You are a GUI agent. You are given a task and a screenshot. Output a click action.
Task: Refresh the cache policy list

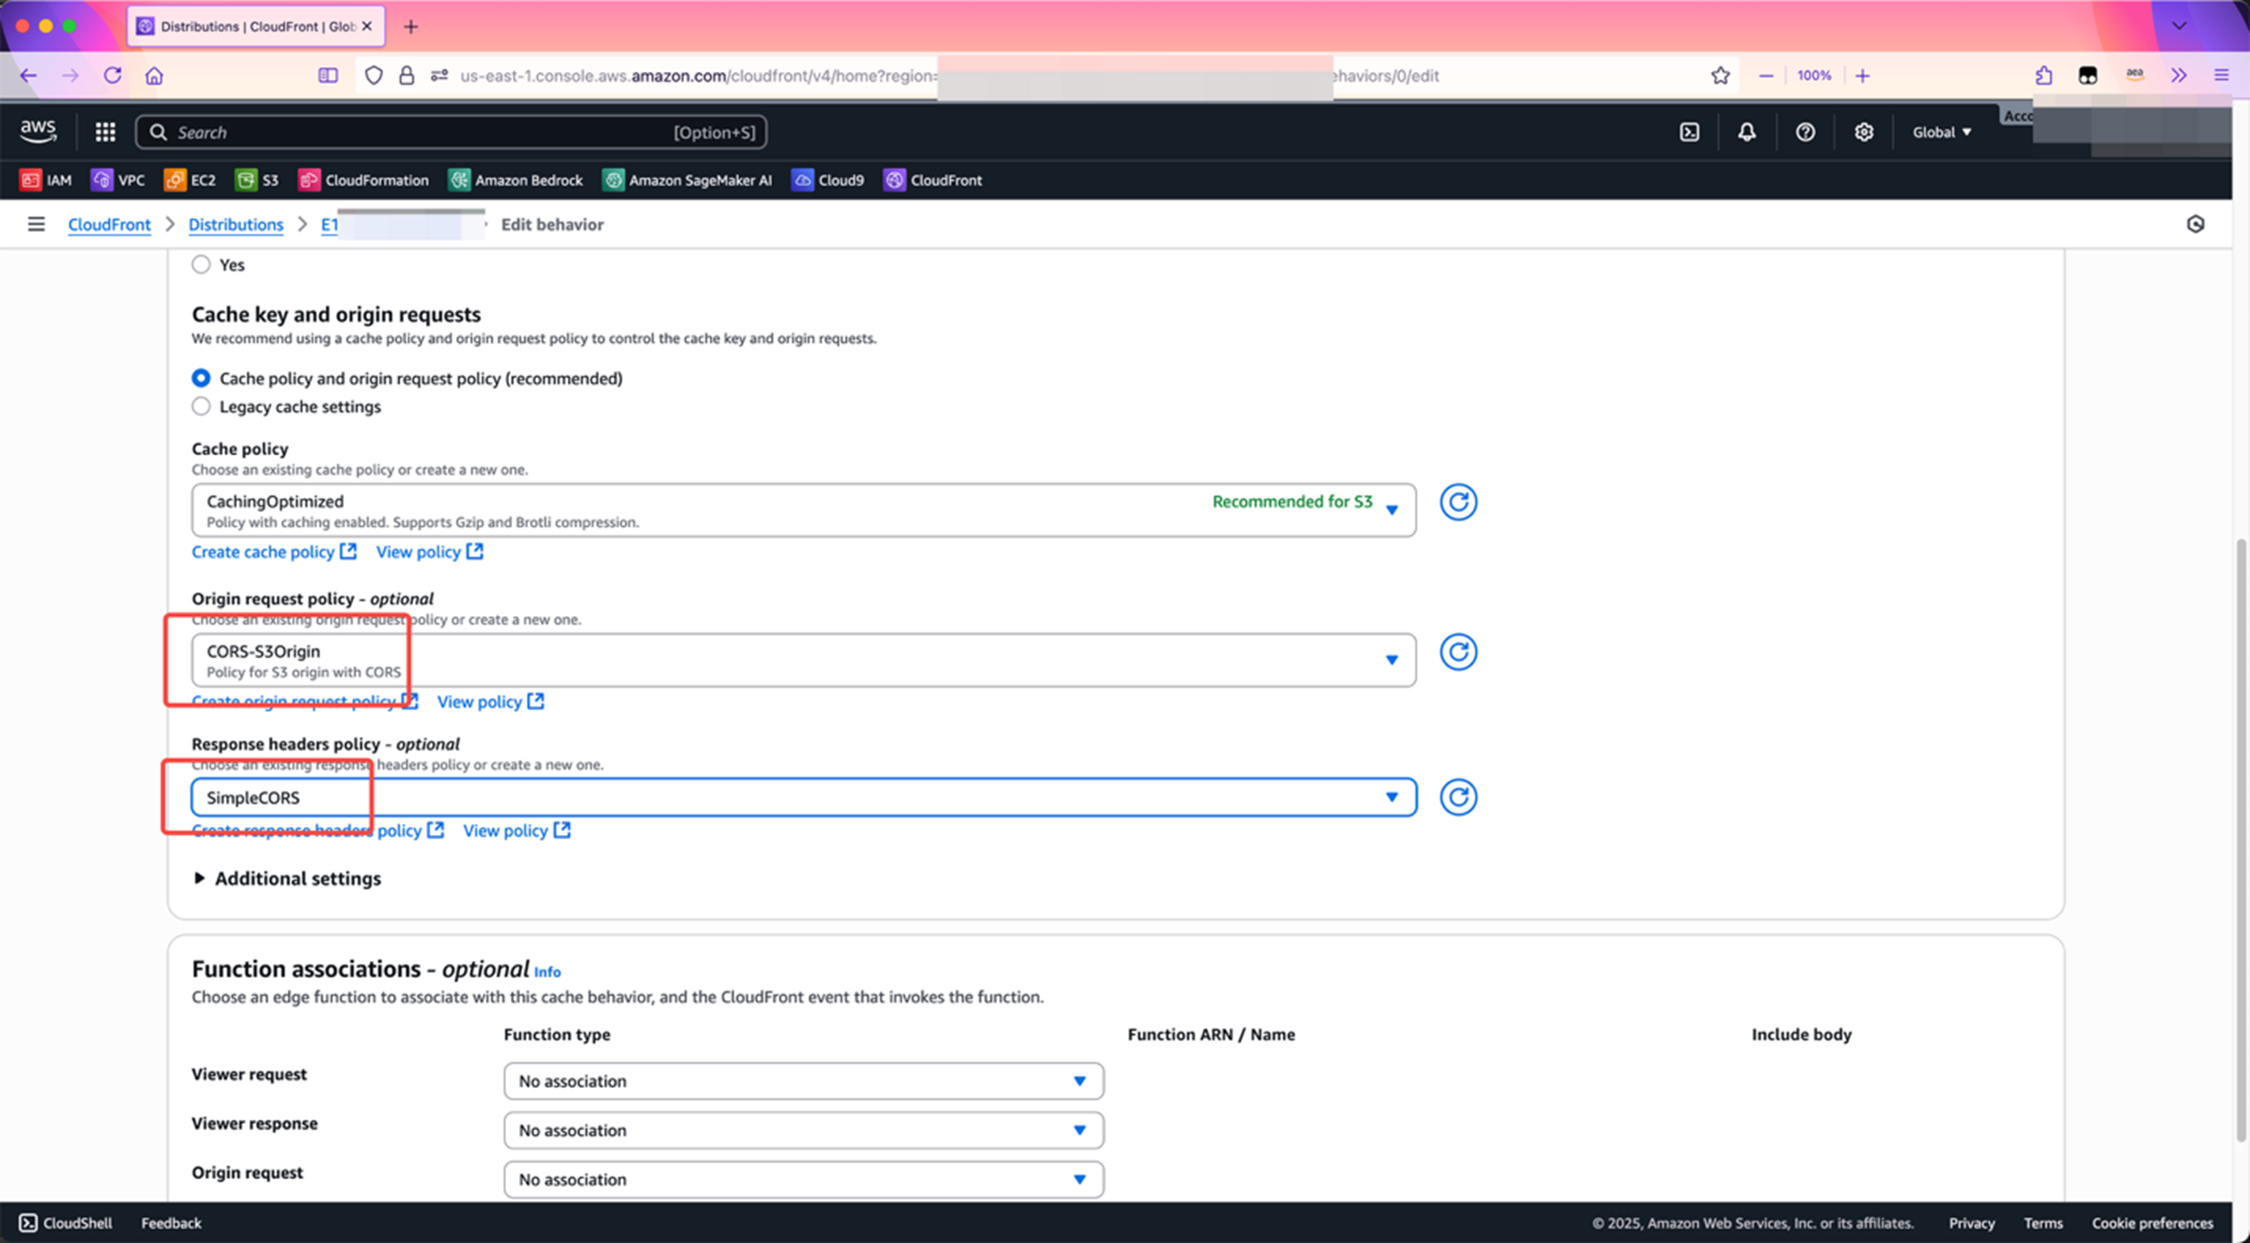[1458, 502]
